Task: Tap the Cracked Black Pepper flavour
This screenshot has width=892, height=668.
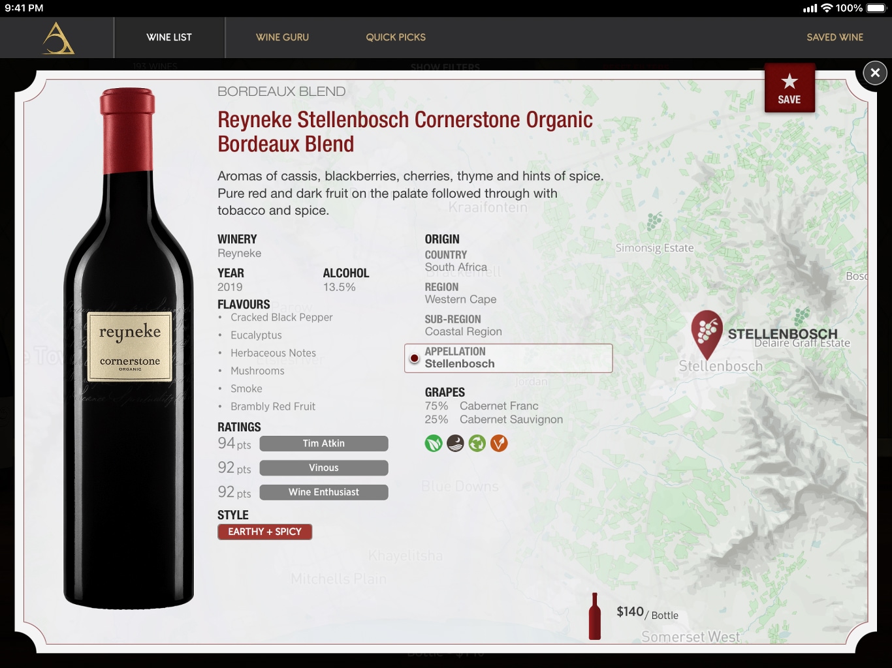Action: [x=281, y=318]
